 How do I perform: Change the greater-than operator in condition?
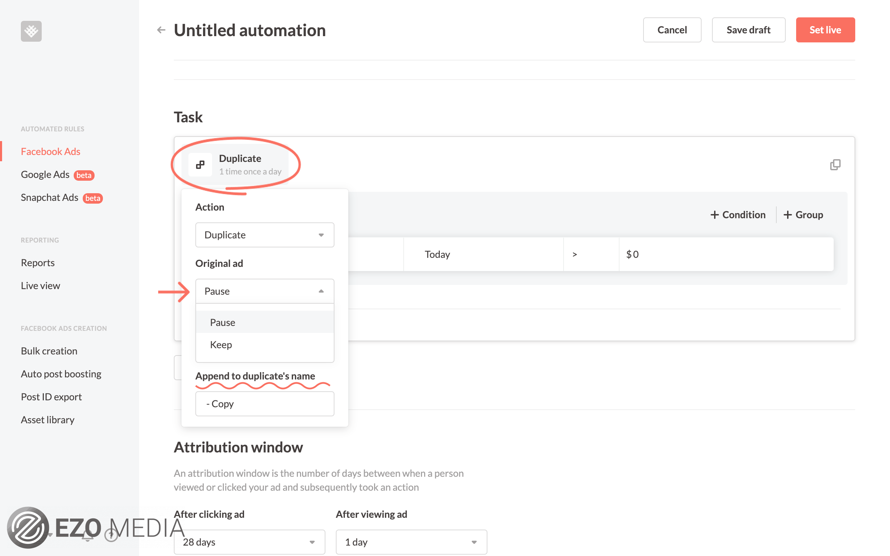591,254
